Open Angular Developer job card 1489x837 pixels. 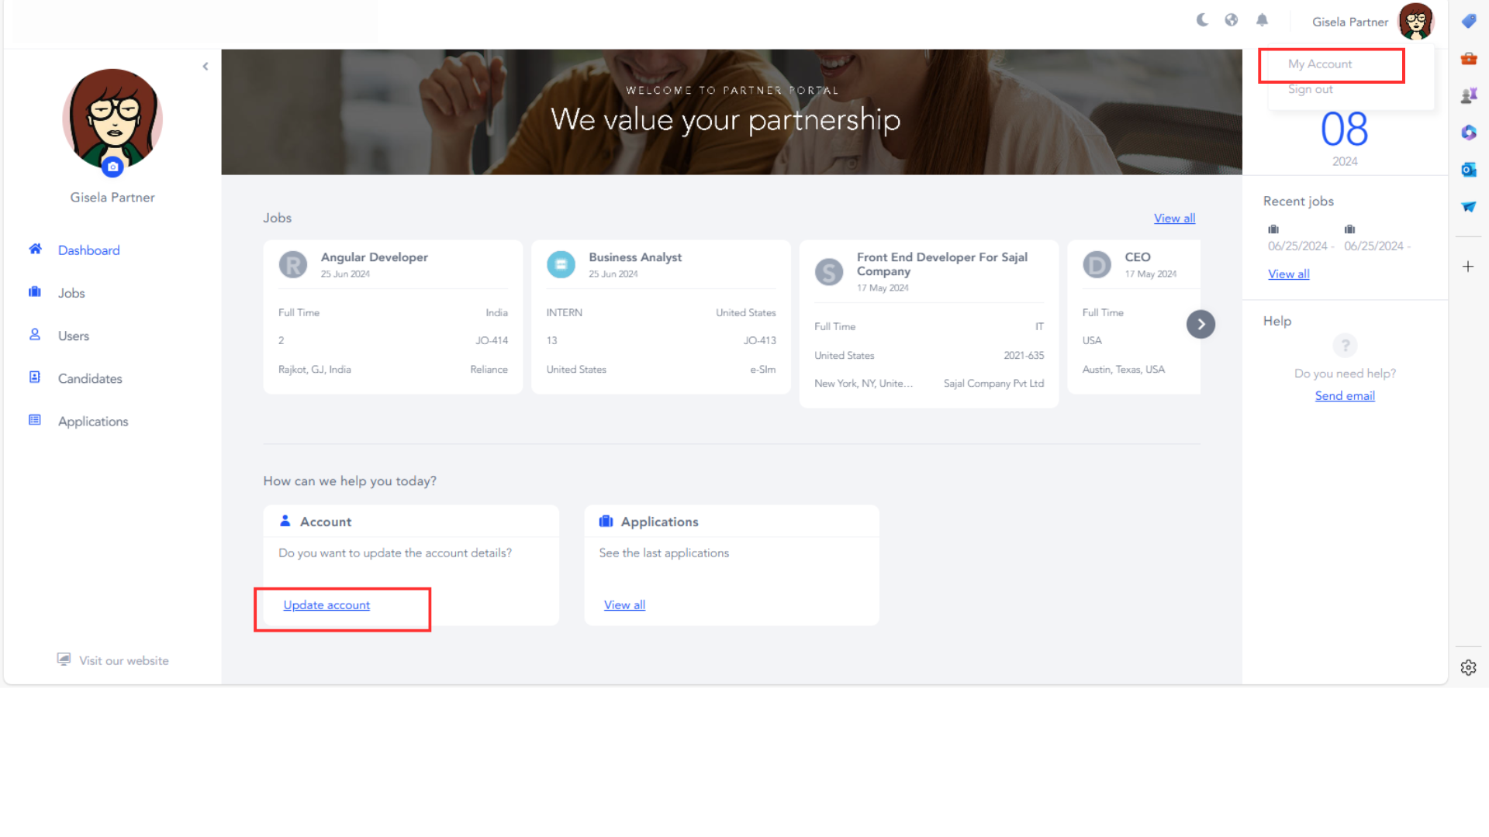(393, 317)
